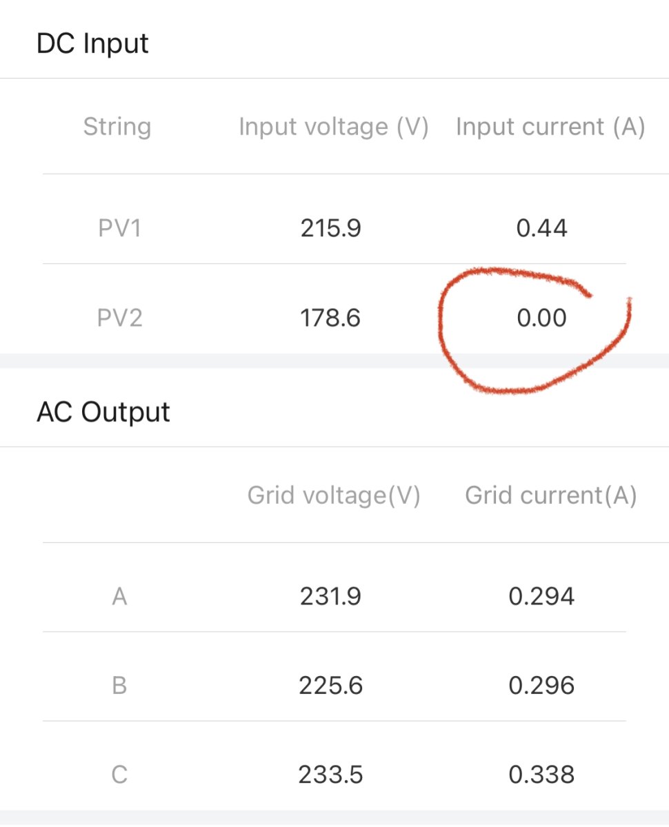Click PV1 input voltage value 215.9
669x827 pixels.
330,228
